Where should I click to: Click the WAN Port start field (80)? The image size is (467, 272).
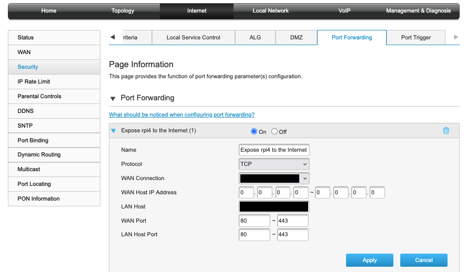pyautogui.click(x=255, y=221)
